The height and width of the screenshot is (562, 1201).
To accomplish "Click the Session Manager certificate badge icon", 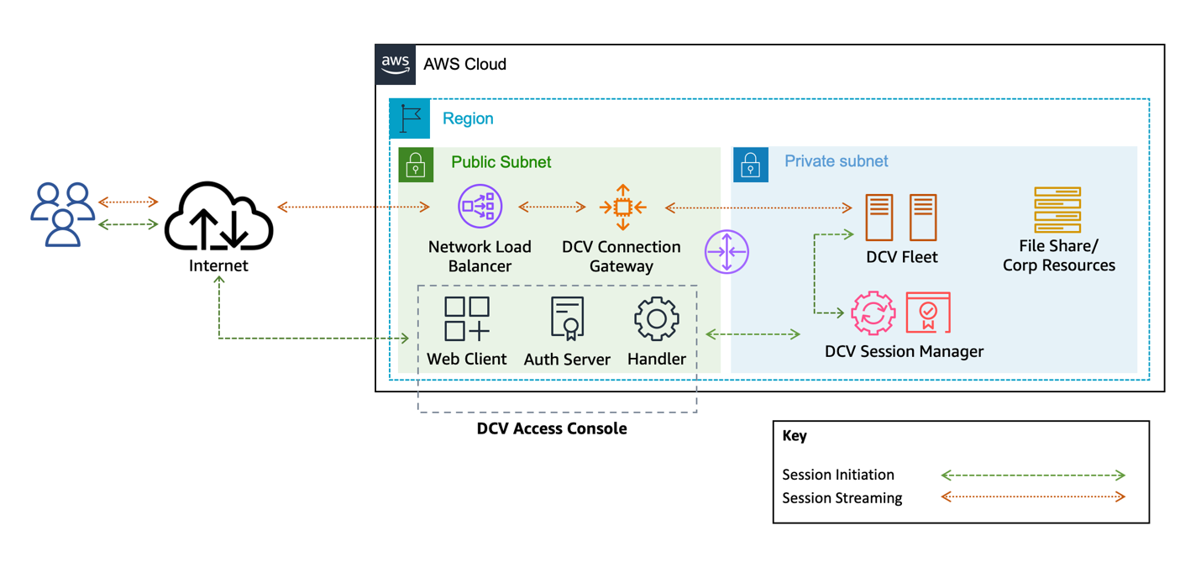I will click(x=928, y=312).
